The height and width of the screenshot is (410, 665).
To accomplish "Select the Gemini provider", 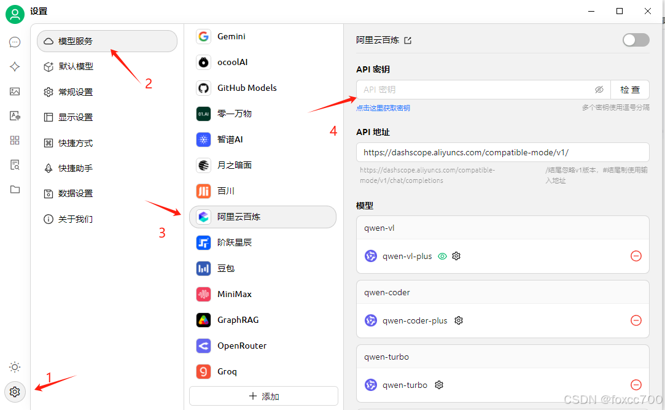I will 263,36.
